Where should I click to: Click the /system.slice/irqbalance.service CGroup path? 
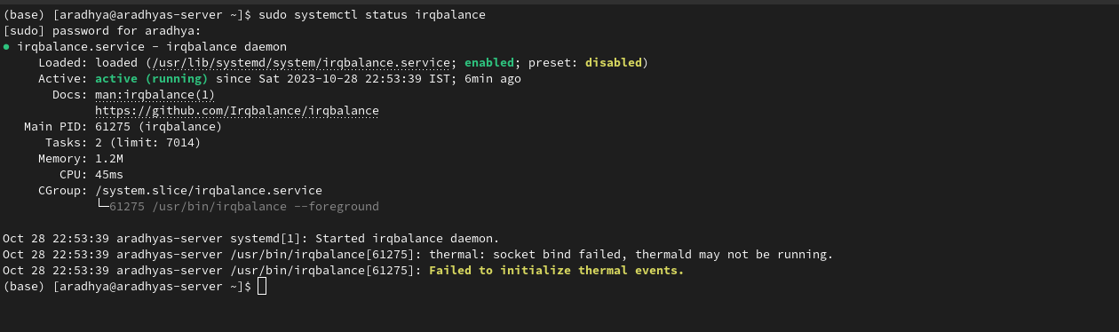(209, 191)
